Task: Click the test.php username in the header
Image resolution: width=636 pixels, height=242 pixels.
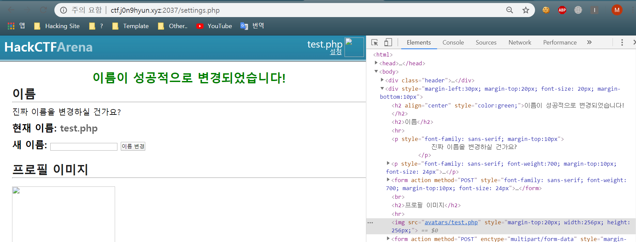Action: [x=325, y=44]
